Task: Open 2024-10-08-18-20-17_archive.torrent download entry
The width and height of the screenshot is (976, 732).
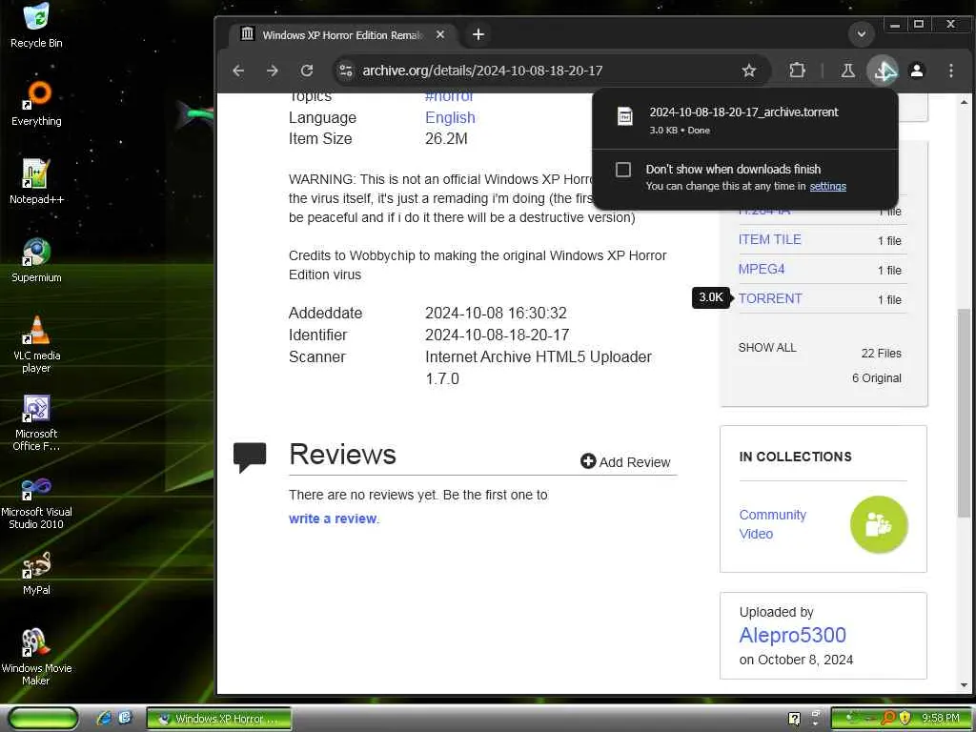Action: click(744, 119)
